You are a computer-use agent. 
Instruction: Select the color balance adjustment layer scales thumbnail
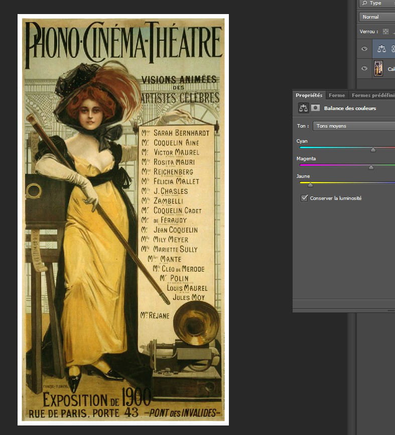(381, 49)
